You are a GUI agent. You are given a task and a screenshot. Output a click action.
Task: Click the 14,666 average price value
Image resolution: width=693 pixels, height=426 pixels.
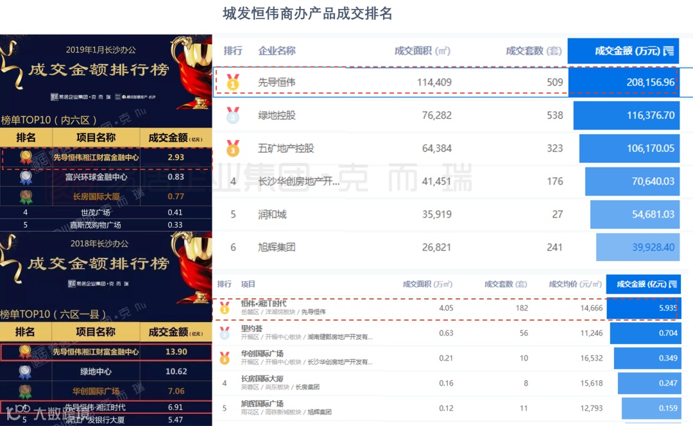592,308
